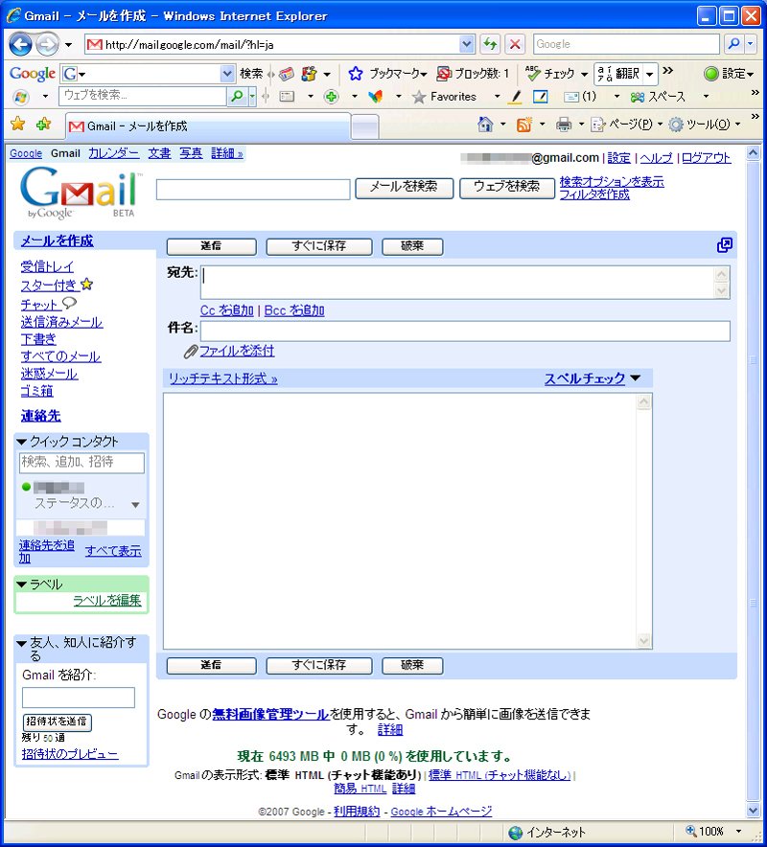Select the Gmail - メールを作成 tab
Image resolution: width=767 pixels, height=847 pixels.
click(x=208, y=126)
